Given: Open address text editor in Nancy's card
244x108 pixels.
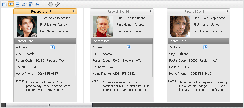Looking at the screenshot, I should click(x=52, y=47).
